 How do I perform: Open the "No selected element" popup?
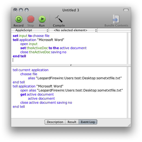[x=73, y=30]
